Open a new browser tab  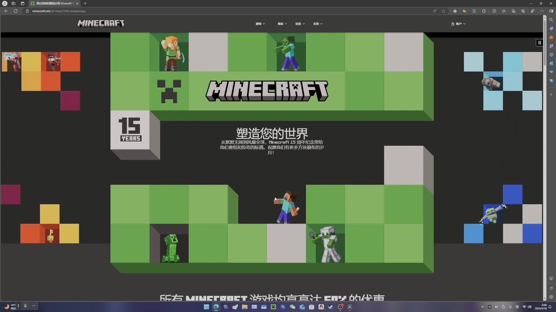85,3
